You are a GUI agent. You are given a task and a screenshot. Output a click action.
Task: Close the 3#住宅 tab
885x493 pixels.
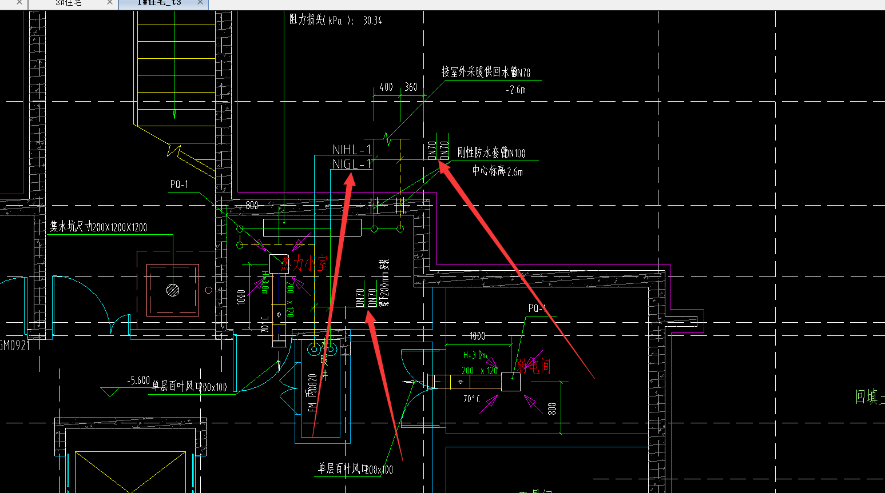tap(110, 3)
